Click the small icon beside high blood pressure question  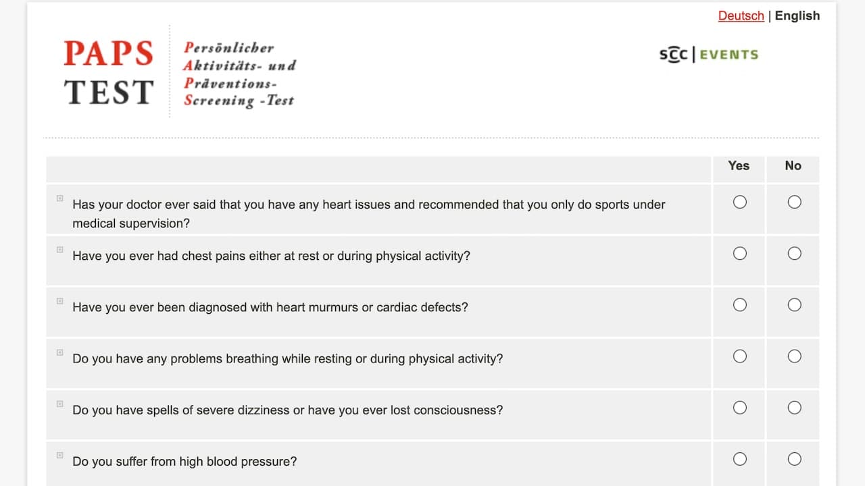tap(59, 455)
